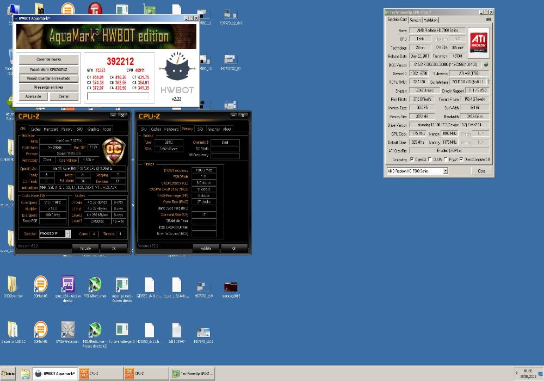
Task: Switch to the Validation tab in GPU-Z
Action: [430, 20]
